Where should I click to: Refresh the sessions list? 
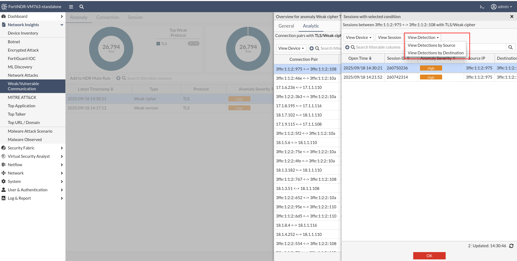coord(511,246)
